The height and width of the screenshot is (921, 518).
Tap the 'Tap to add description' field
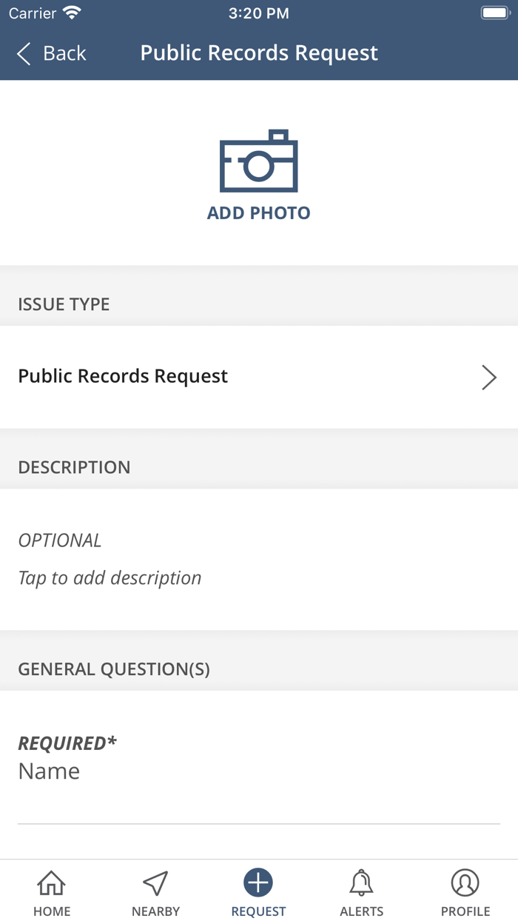tap(110, 577)
